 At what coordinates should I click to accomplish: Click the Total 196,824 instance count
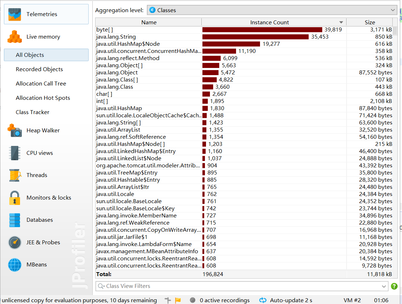213,274
